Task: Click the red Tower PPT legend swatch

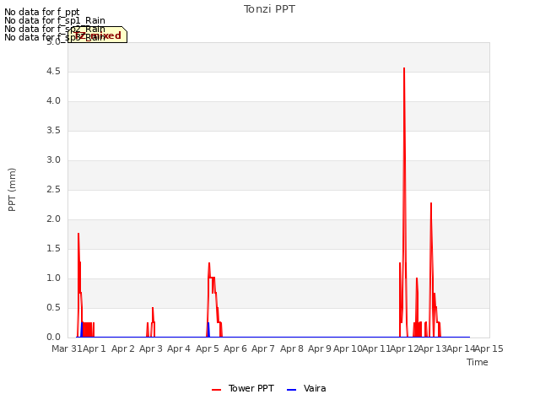Action: tap(216, 390)
